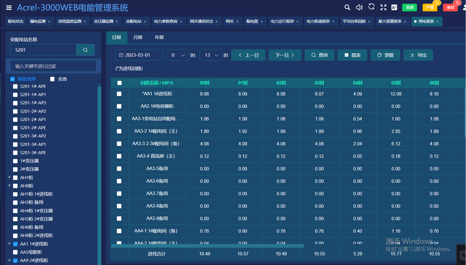Open the 电力参数查询 page tab

166,22
